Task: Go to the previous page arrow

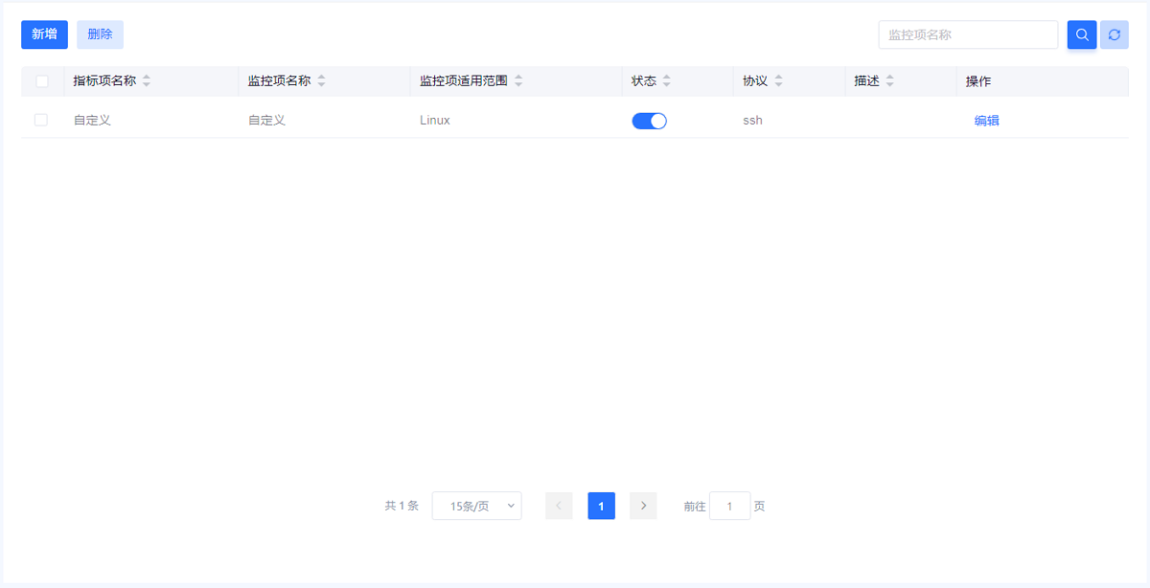Action: (559, 506)
